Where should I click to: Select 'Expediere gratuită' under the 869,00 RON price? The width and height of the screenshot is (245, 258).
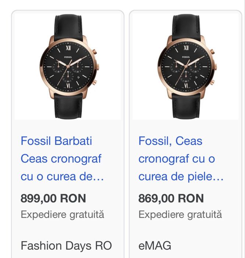click(x=180, y=214)
